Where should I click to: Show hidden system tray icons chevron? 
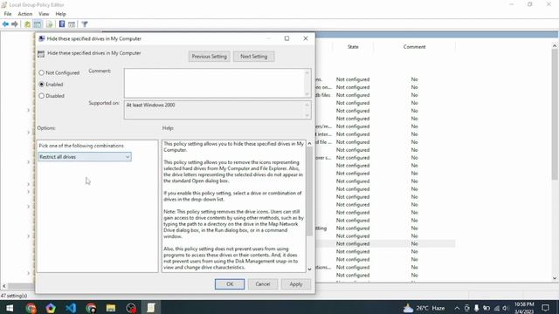tap(457, 308)
